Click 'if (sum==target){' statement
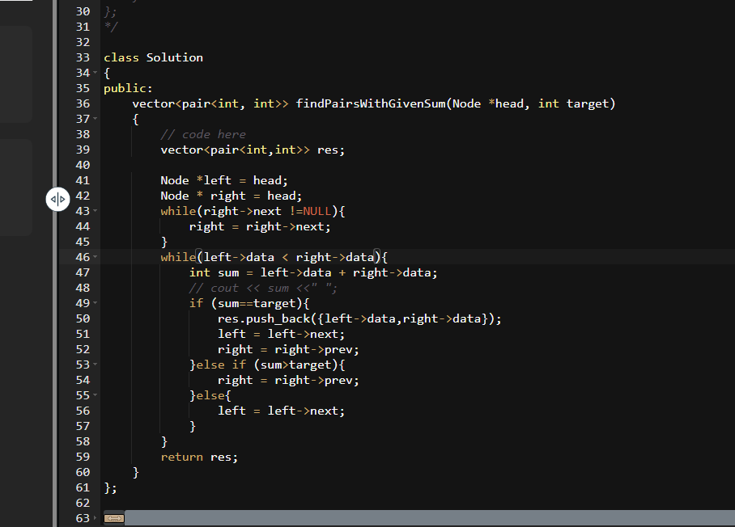The image size is (735, 527). [x=249, y=304]
